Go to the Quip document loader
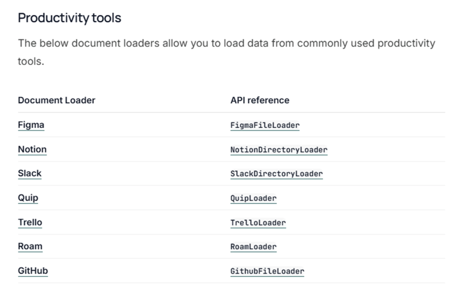This screenshot has width=461, height=303. pos(28,198)
